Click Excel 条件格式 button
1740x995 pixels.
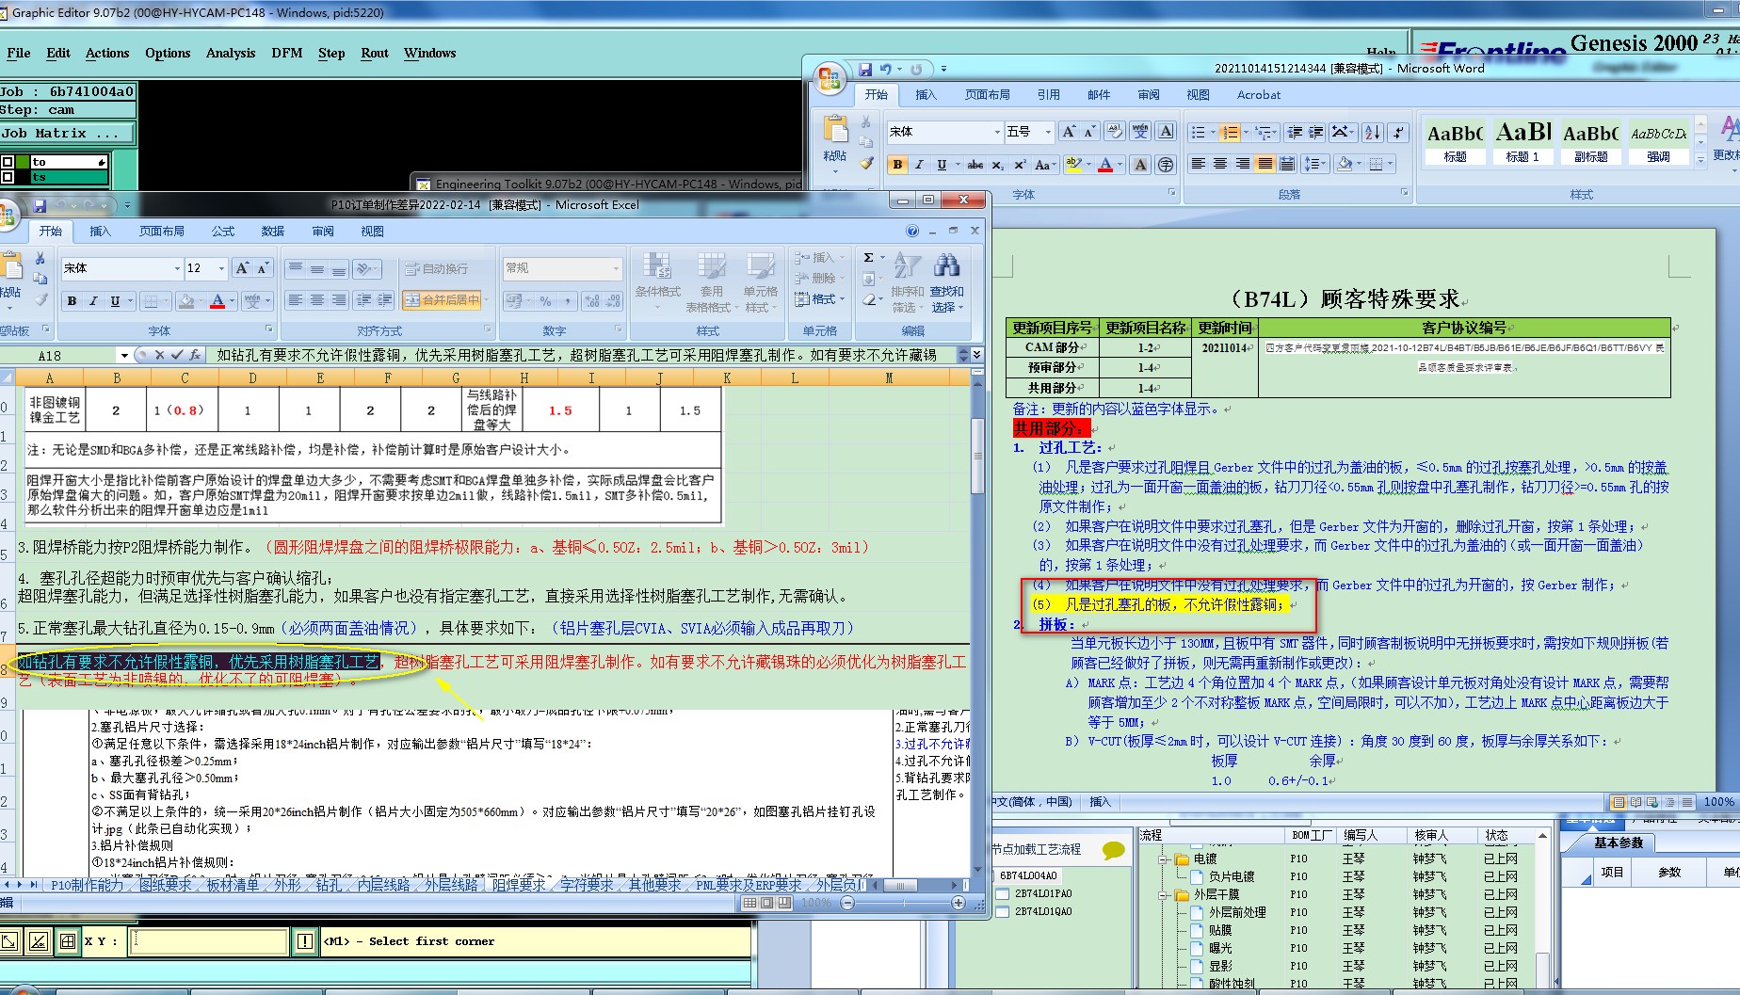[657, 279]
